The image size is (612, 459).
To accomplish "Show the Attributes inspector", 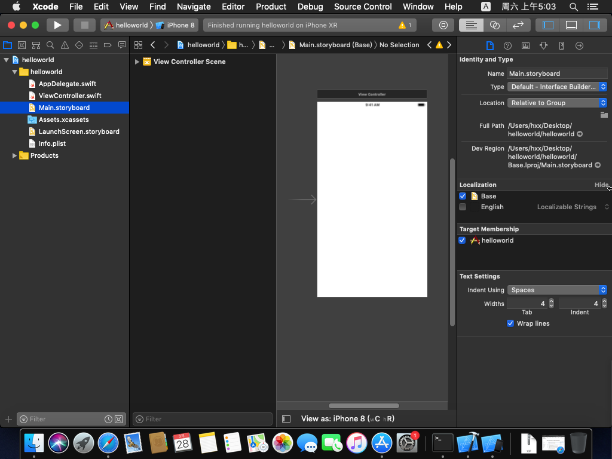I will tap(543, 45).
